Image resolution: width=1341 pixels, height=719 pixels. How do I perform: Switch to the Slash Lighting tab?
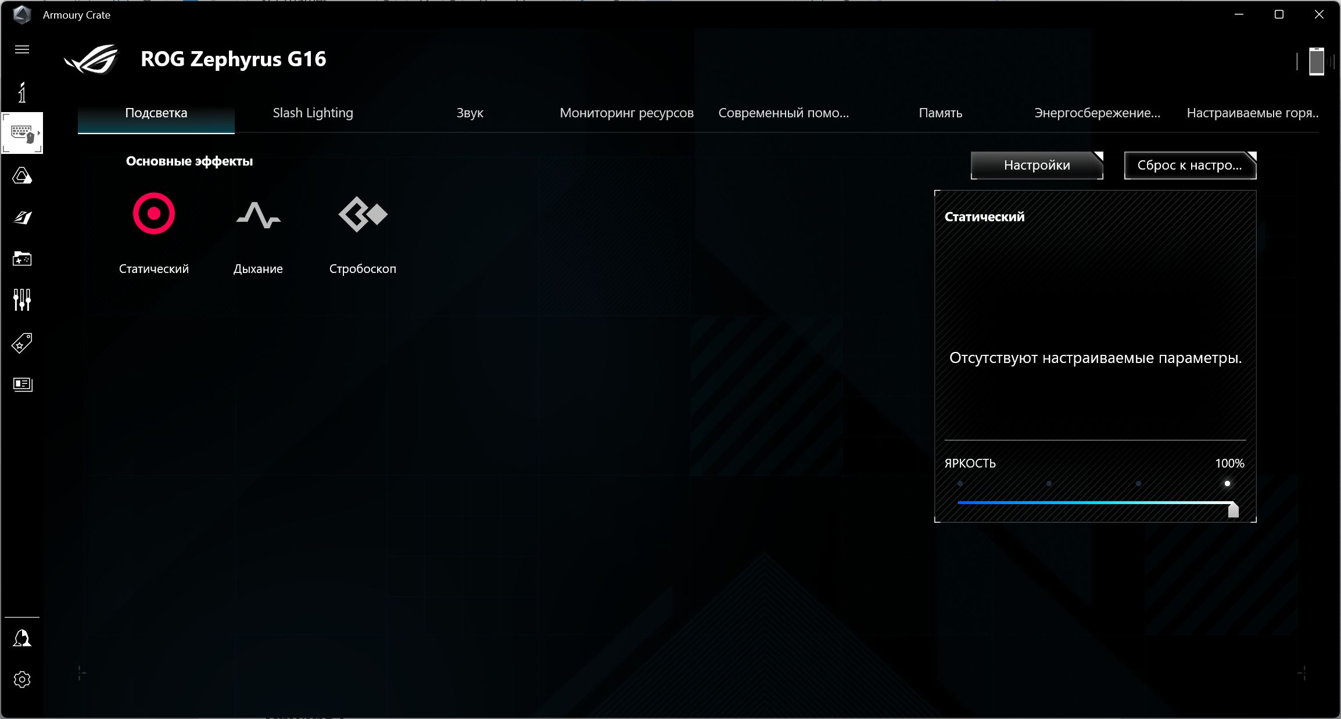pos(313,113)
